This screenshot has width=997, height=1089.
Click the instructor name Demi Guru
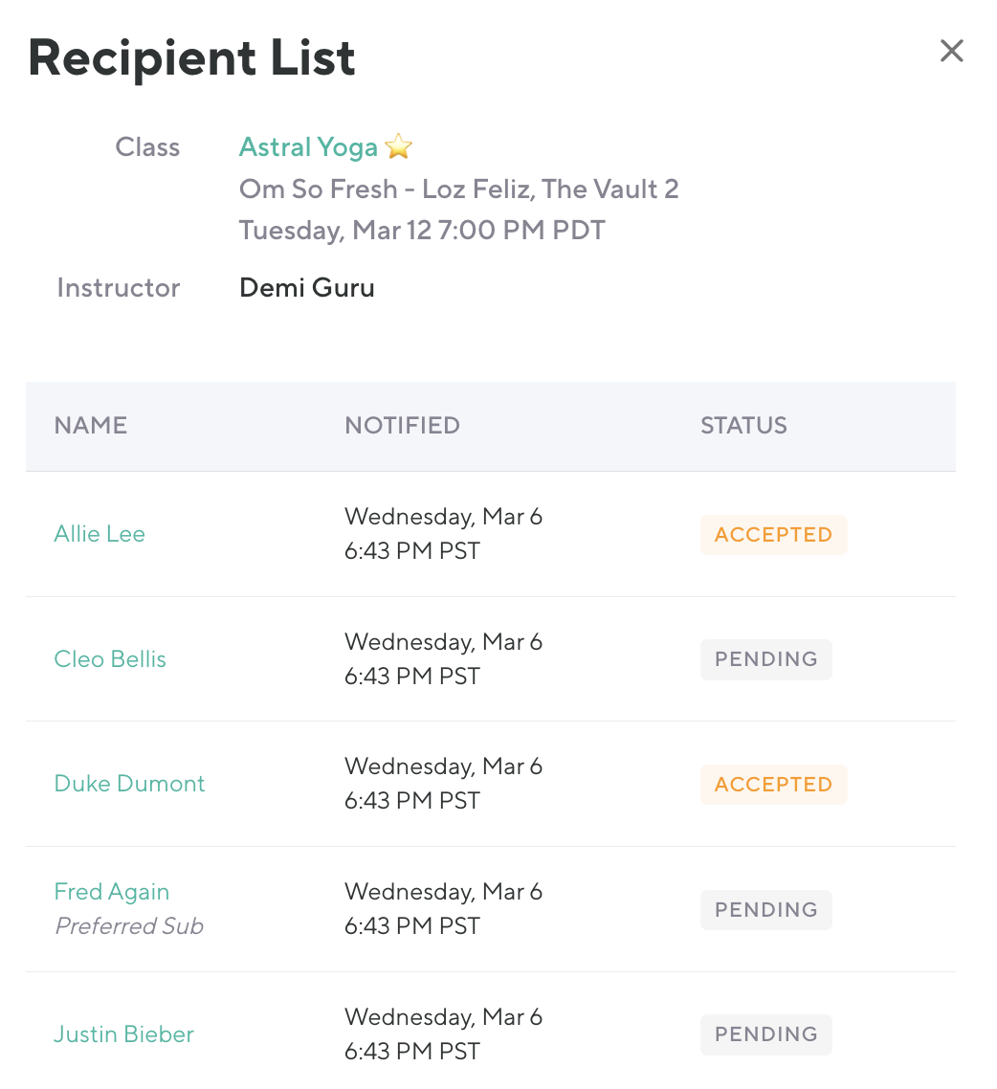point(306,288)
